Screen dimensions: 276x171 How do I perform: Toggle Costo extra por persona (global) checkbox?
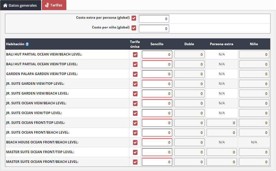(x=134, y=18)
